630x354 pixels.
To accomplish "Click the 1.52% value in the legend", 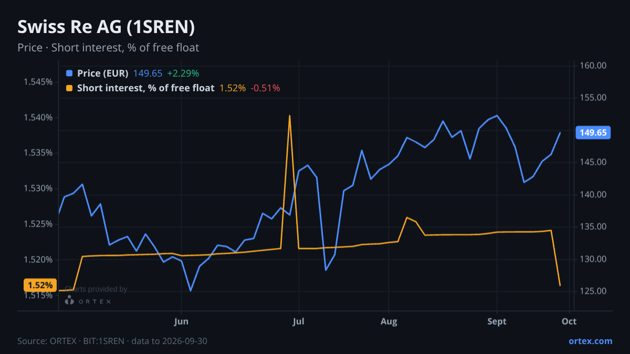I will click(232, 88).
